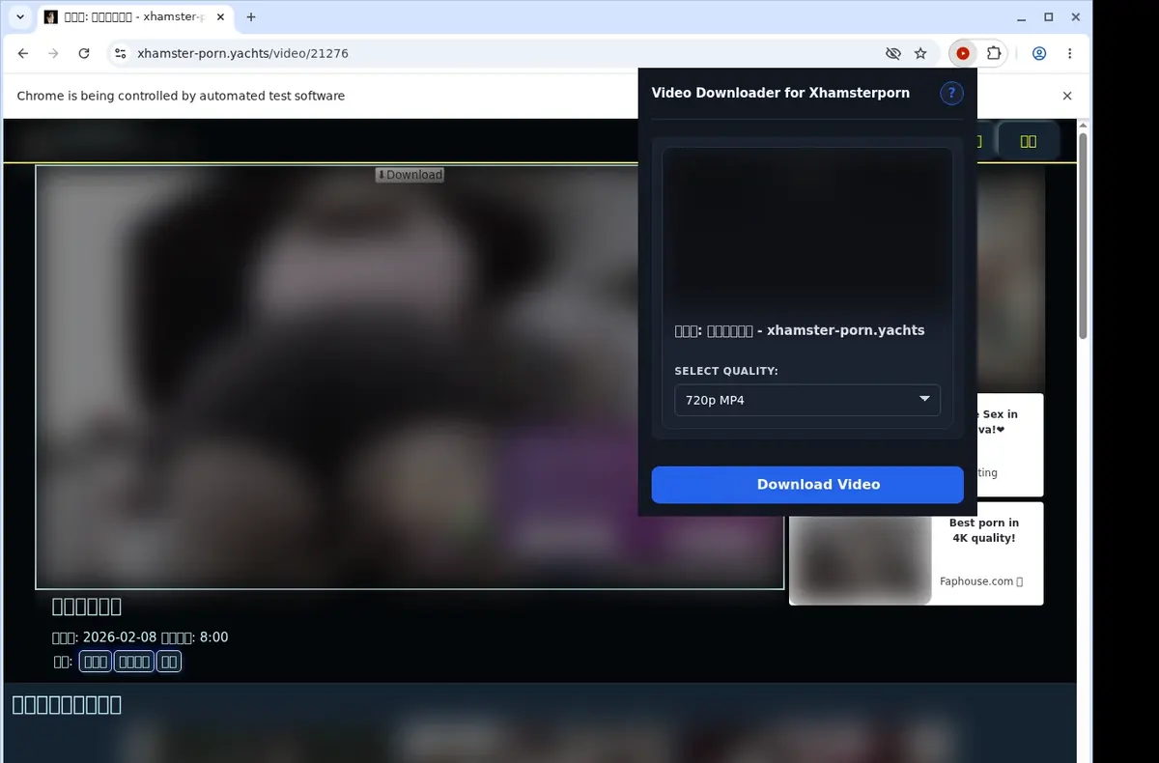1159x763 pixels.
Task: Select the xhamster tab title
Action: pyautogui.click(x=134, y=16)
